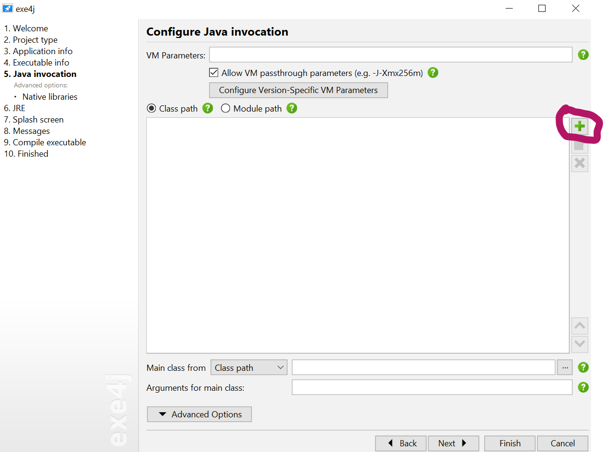Browse main class with ellipsis button
This screenshot has height=452, width=604.
click(x=565, y=367)
